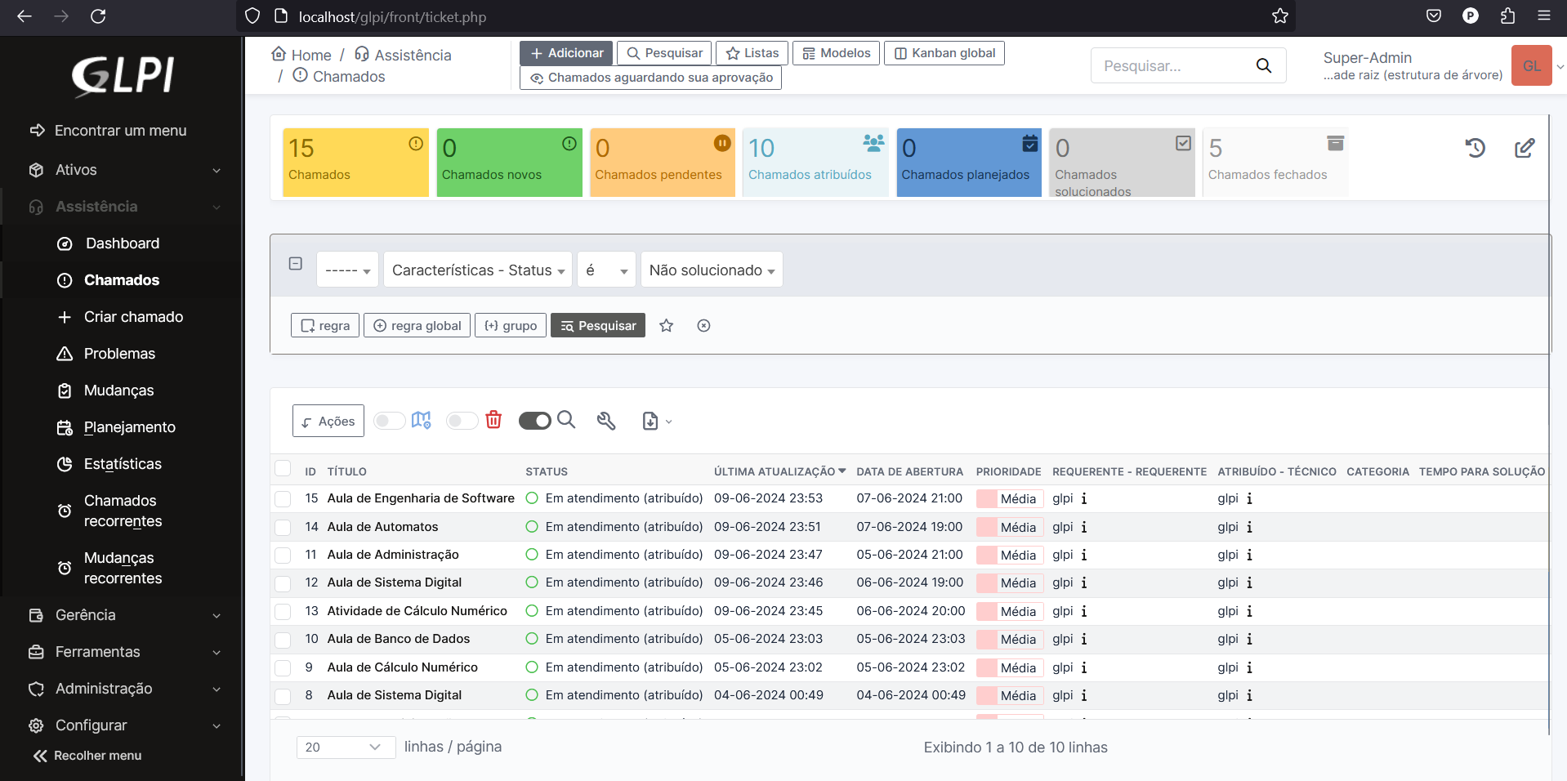Image resolution: width=1567 pixels, height=781 pixels.
Task: Open the browser extensions puzzle icon
Action: (1507, 16)
